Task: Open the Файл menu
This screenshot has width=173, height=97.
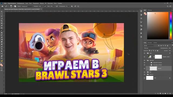Action: click(5, 3)
